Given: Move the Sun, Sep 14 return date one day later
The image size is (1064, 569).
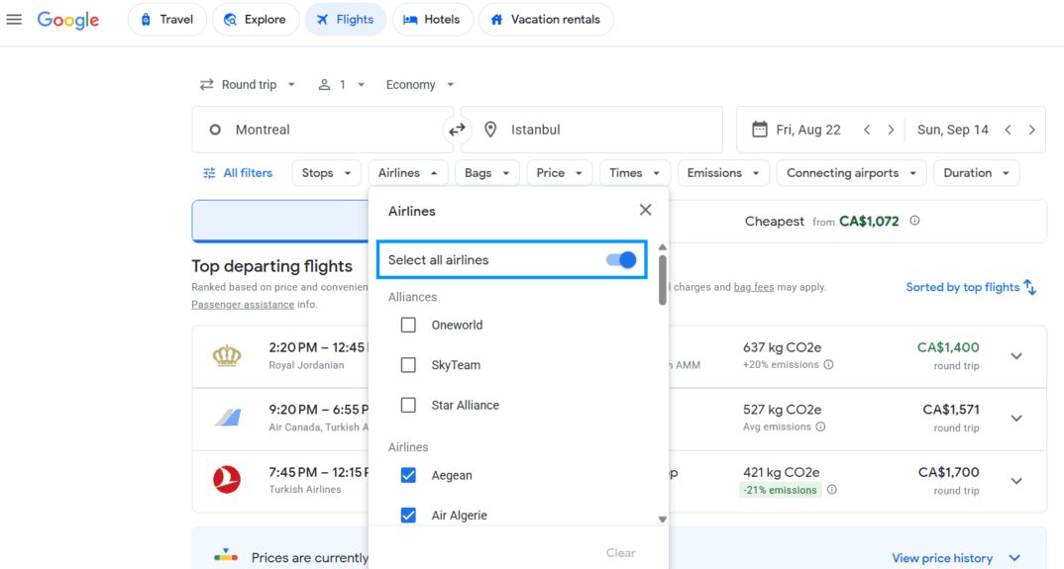Looking at the screenshot, I should point(1031,130).
